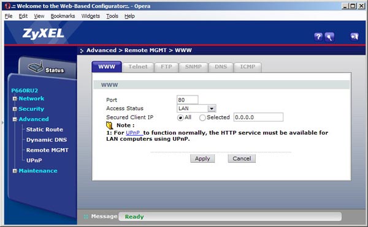Click the Security sidebar label
368x227 pixels.
coord(31,109)
